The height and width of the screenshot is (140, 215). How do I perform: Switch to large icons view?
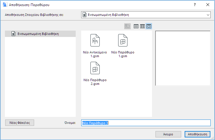(149, 26)
